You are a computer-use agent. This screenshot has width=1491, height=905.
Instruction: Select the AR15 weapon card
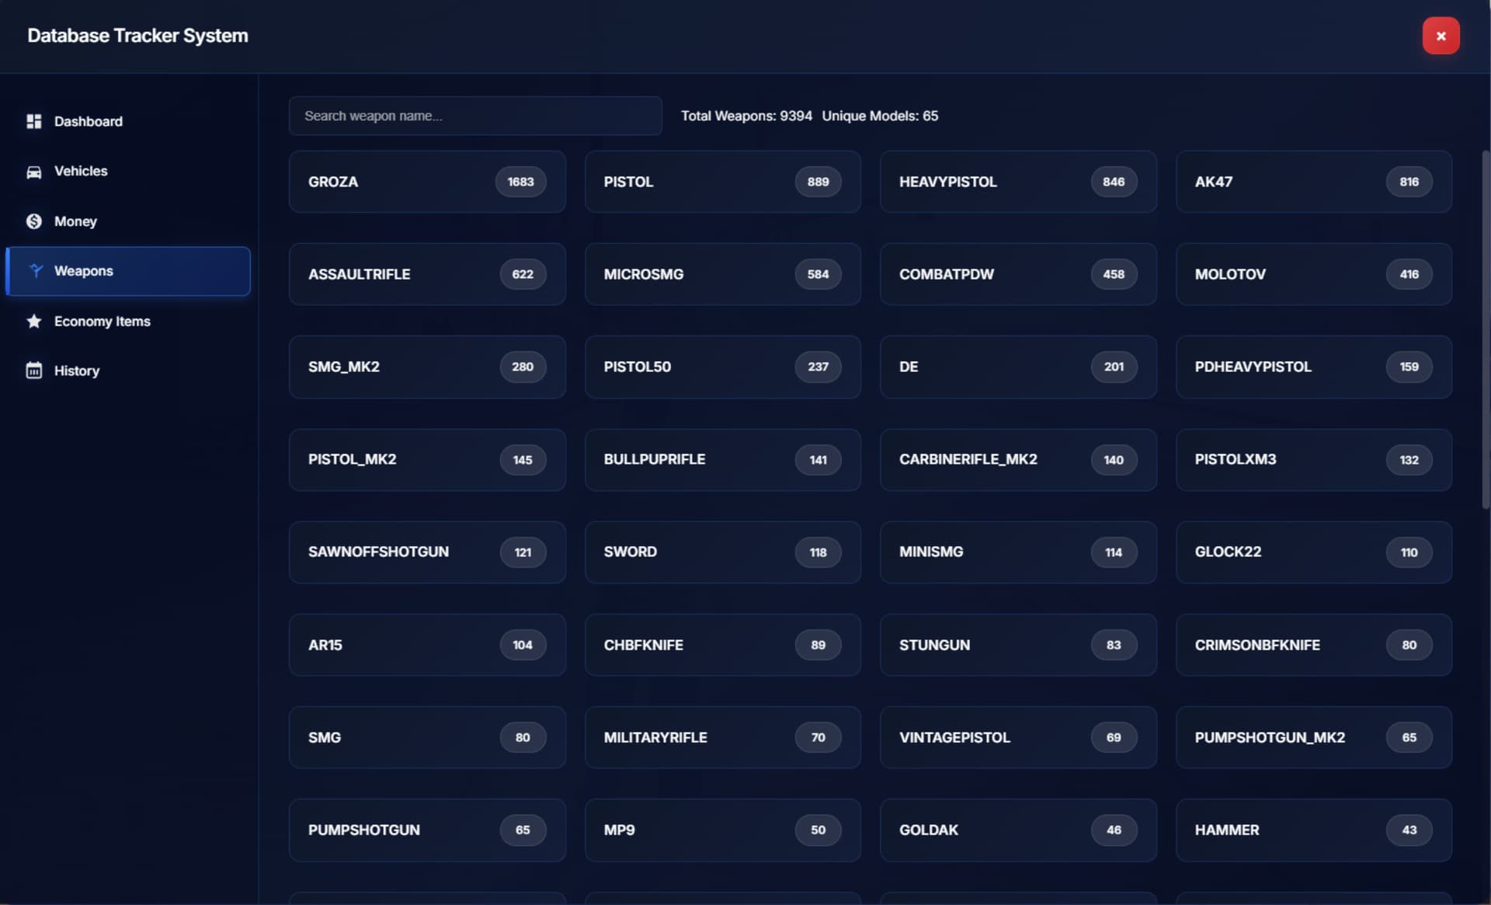click(427, 645)
